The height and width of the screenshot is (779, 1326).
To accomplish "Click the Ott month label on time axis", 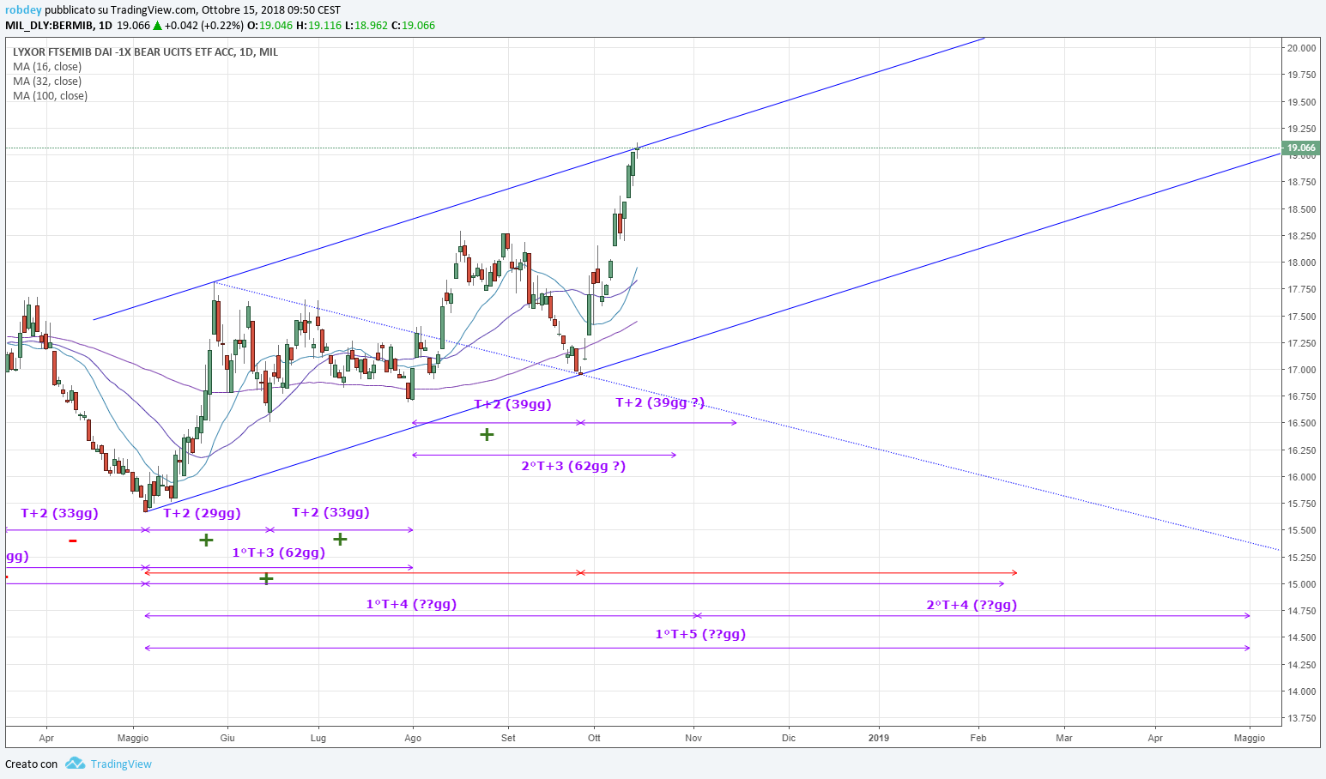I will [x=594, y=738].
